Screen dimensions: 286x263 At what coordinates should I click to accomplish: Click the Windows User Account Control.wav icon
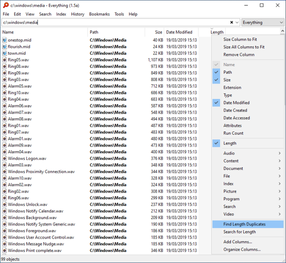pos(4,237)
